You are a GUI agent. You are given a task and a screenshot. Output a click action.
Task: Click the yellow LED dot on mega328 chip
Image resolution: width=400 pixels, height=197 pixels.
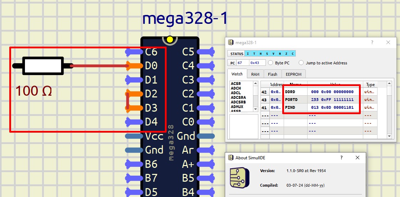pyautogui.click(x=170, y=39)
